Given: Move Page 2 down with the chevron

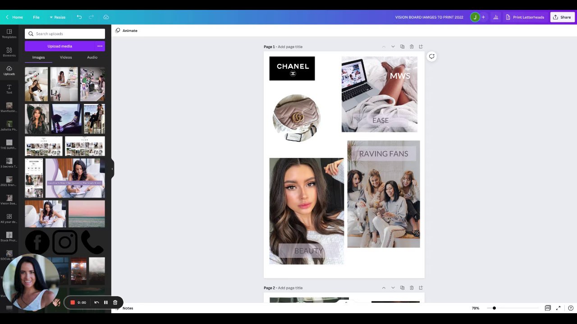Looking at the screenshot, I should 393,288.
